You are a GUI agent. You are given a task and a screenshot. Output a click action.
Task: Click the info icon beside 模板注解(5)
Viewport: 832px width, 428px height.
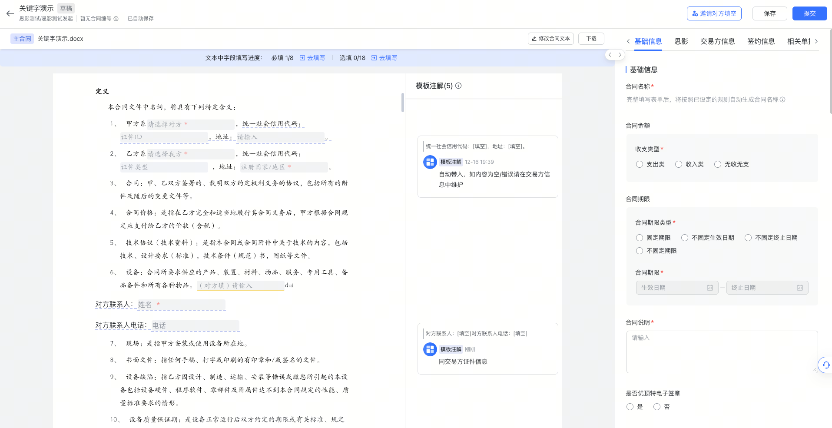coord(458,86)
